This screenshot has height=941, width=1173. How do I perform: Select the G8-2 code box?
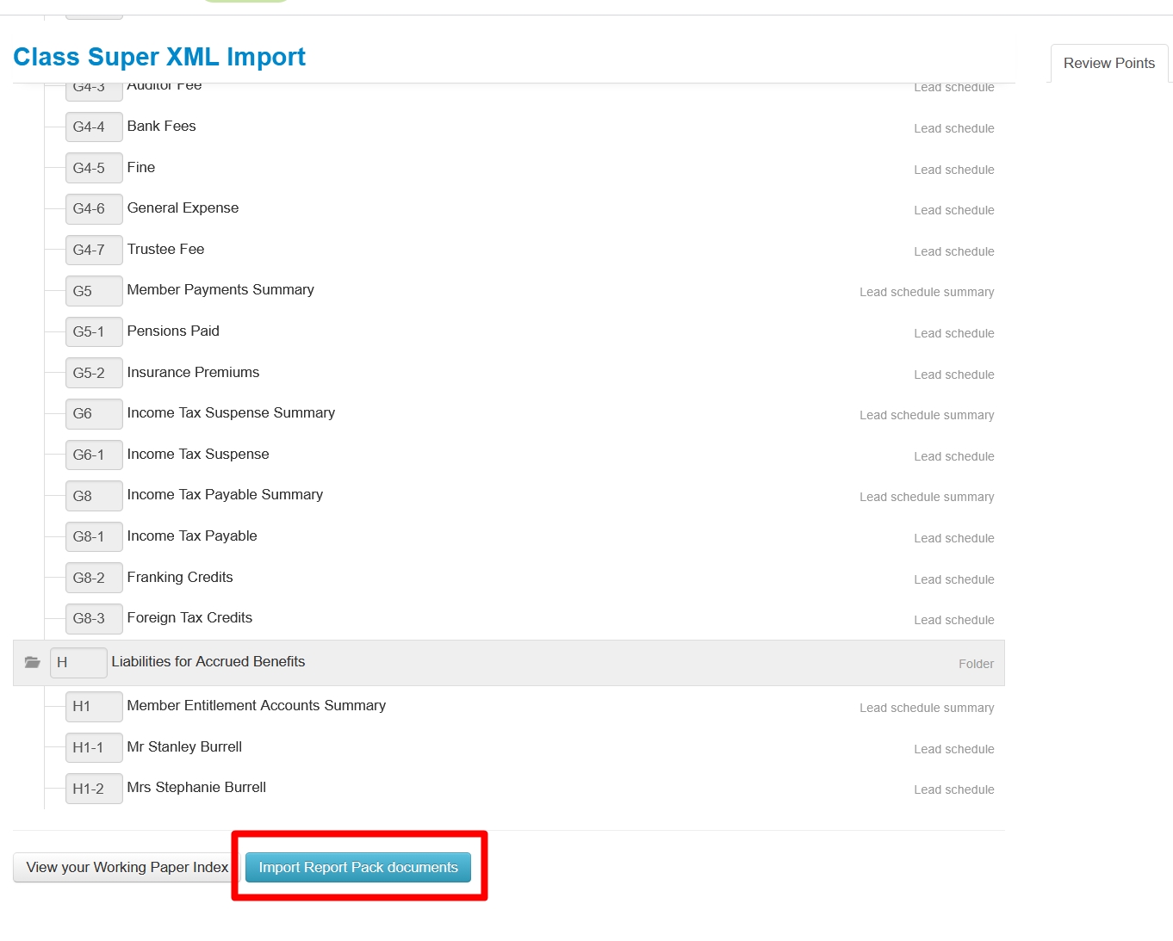point(94,578)
